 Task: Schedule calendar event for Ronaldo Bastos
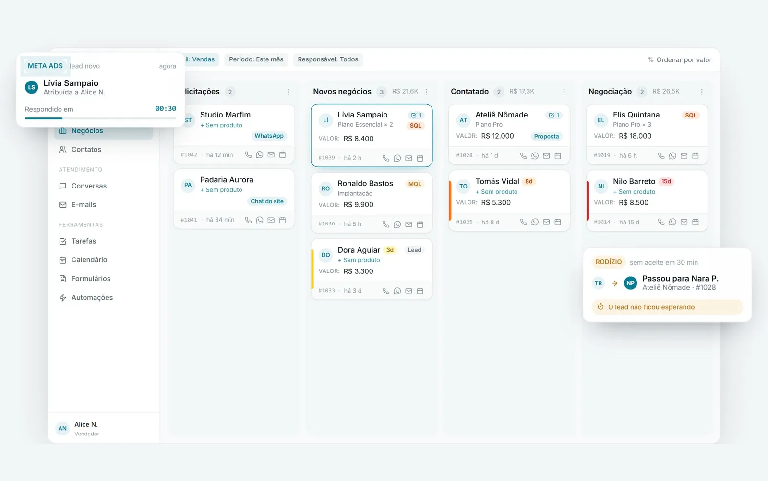click(x=420, y=224)
